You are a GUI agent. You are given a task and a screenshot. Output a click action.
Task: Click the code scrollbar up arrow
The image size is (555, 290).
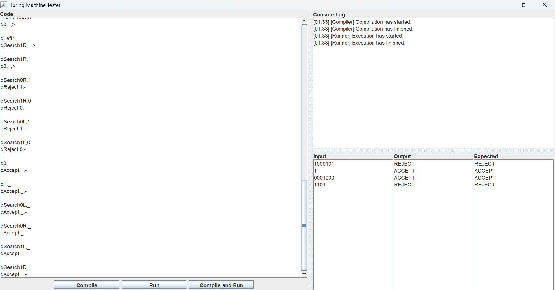coord(304,21)
